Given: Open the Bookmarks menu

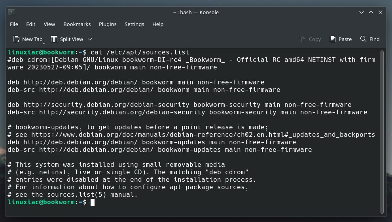Looking at the screenshot, I should (77, 24).
